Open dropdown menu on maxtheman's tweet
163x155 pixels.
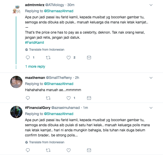click(151, 77)
